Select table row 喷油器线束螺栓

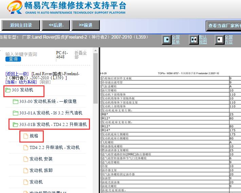click(x=171, y=146)
